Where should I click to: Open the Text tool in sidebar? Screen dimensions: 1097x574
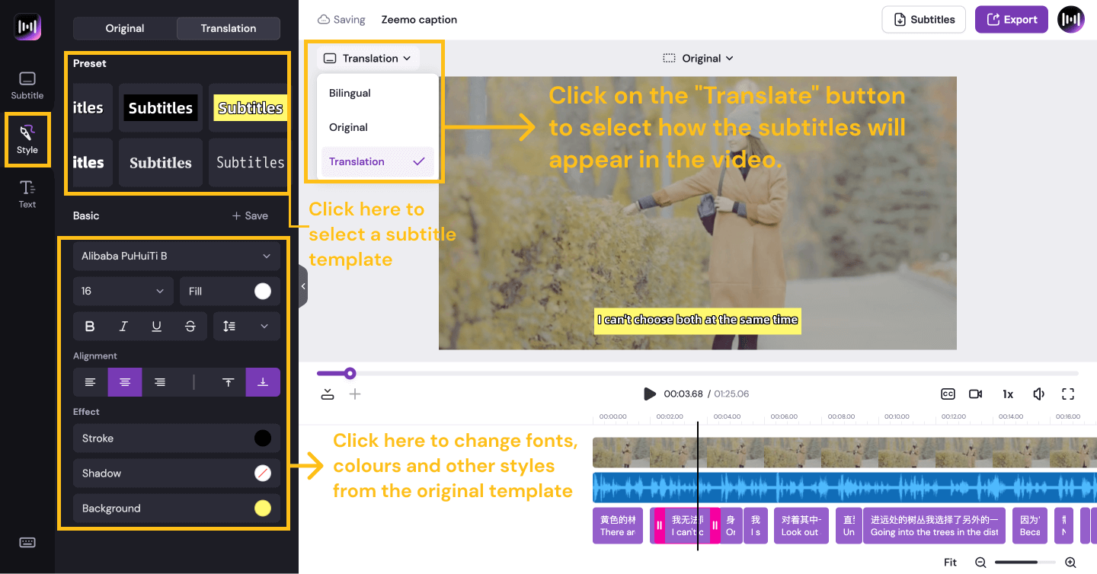pyautogui.click(x=27, y=193)
